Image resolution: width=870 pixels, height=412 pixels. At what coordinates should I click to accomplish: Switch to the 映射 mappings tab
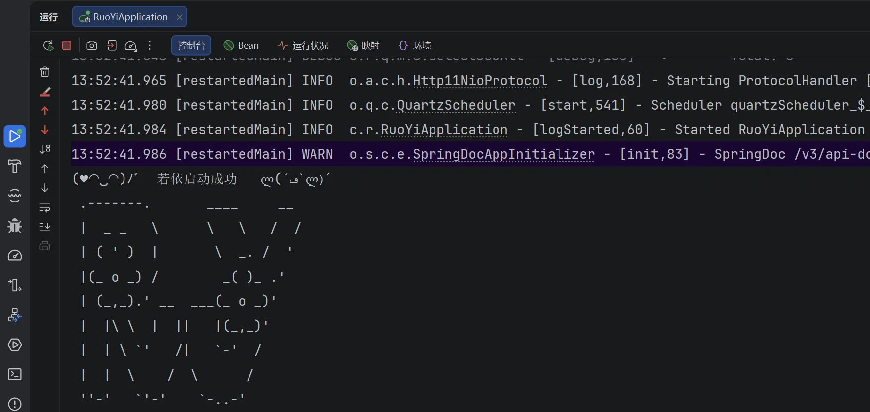click(363, 45)
